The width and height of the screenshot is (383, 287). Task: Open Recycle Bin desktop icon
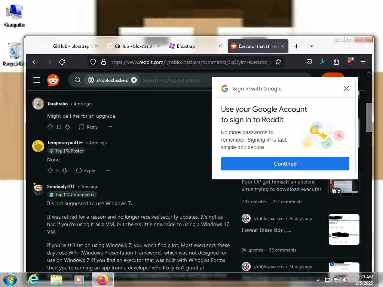tap(14, 54)
